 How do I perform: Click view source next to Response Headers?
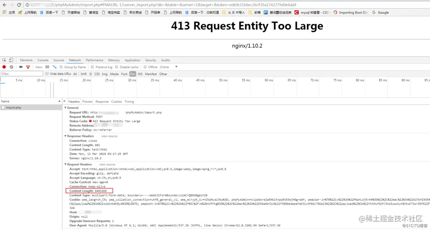[x=109, y=136]
